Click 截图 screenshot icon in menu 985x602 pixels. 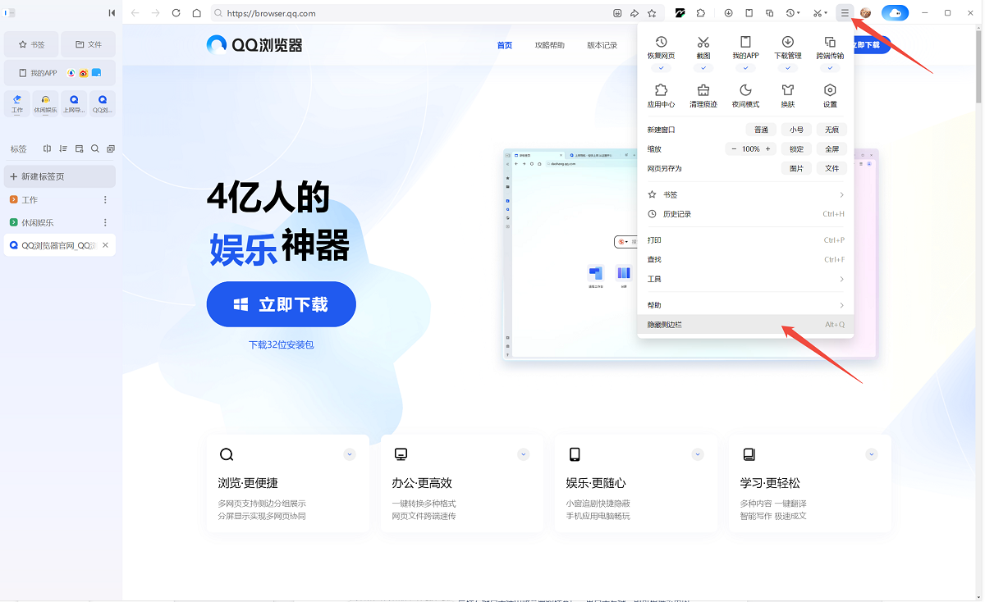pos(703,48)
